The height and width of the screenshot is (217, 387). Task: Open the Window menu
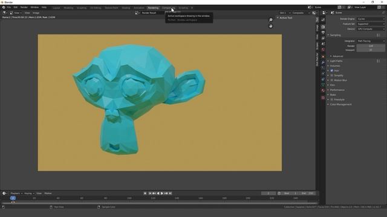pos(34,7)
